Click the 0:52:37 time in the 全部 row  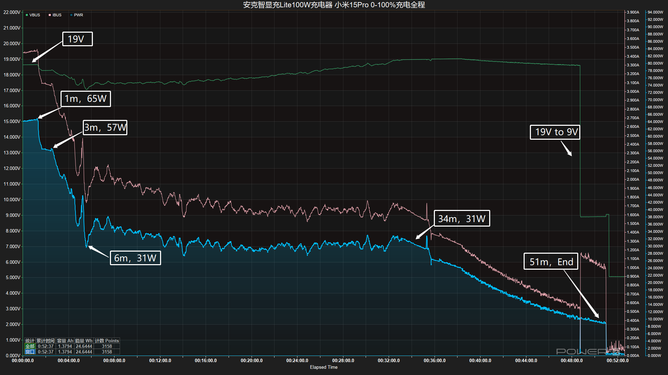tap(46, 346)
